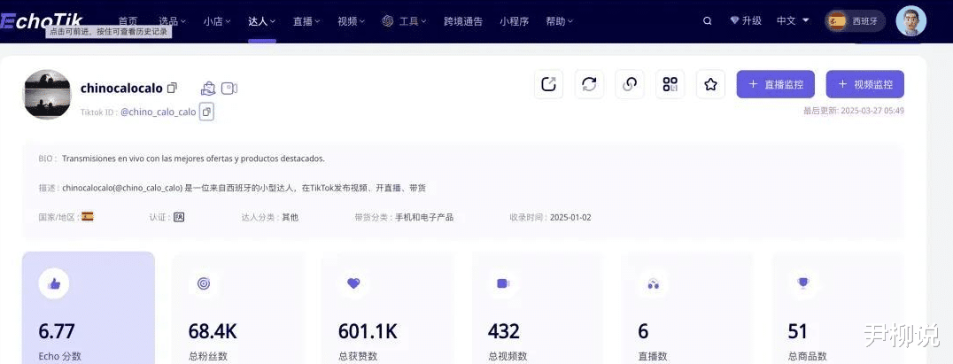Select the 总商品数 51 card

(838, 308)
